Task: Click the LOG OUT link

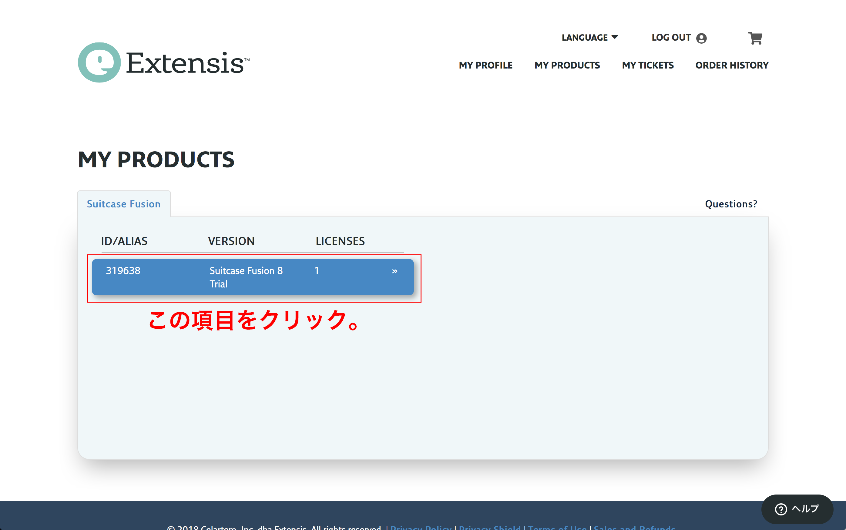Action: [671, 38]
